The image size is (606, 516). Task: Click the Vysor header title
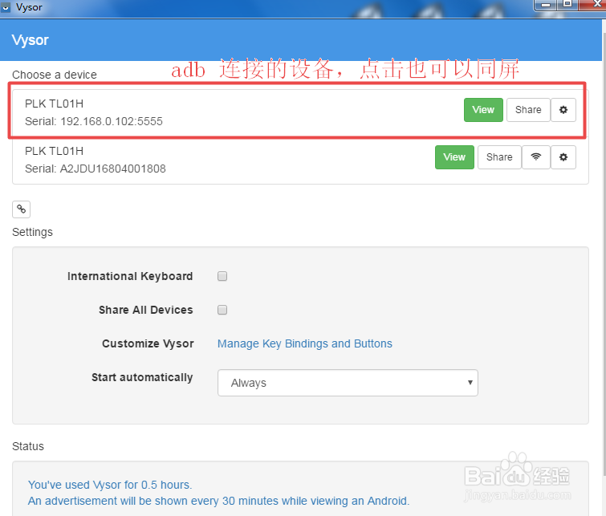31,40
